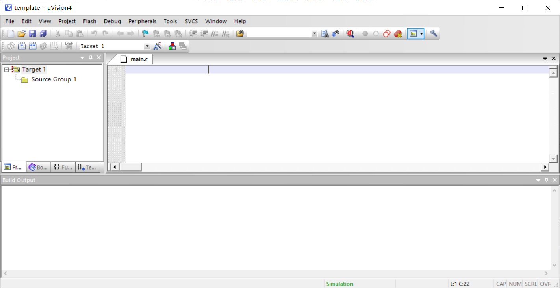Open Manage Components colored blocks icon
The height and width of the screenshot is (288, 560).
172,46
